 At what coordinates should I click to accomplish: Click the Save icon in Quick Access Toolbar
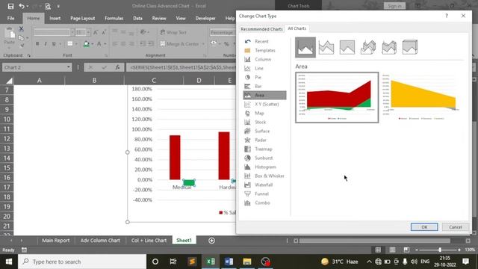pos(10,6)
